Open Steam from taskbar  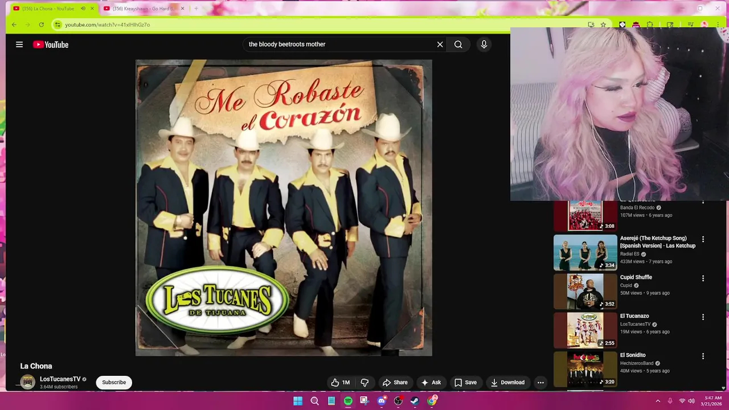pyautogui.click(x=415, y=401)
